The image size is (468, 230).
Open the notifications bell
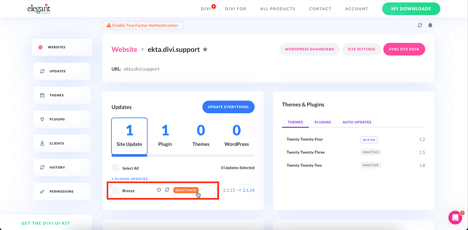tap(430, 25)
